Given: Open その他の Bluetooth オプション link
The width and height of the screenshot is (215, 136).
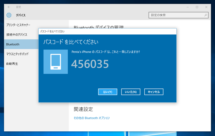Looking at the screenshot, I should pyautogui.click(x=92, y=118).
